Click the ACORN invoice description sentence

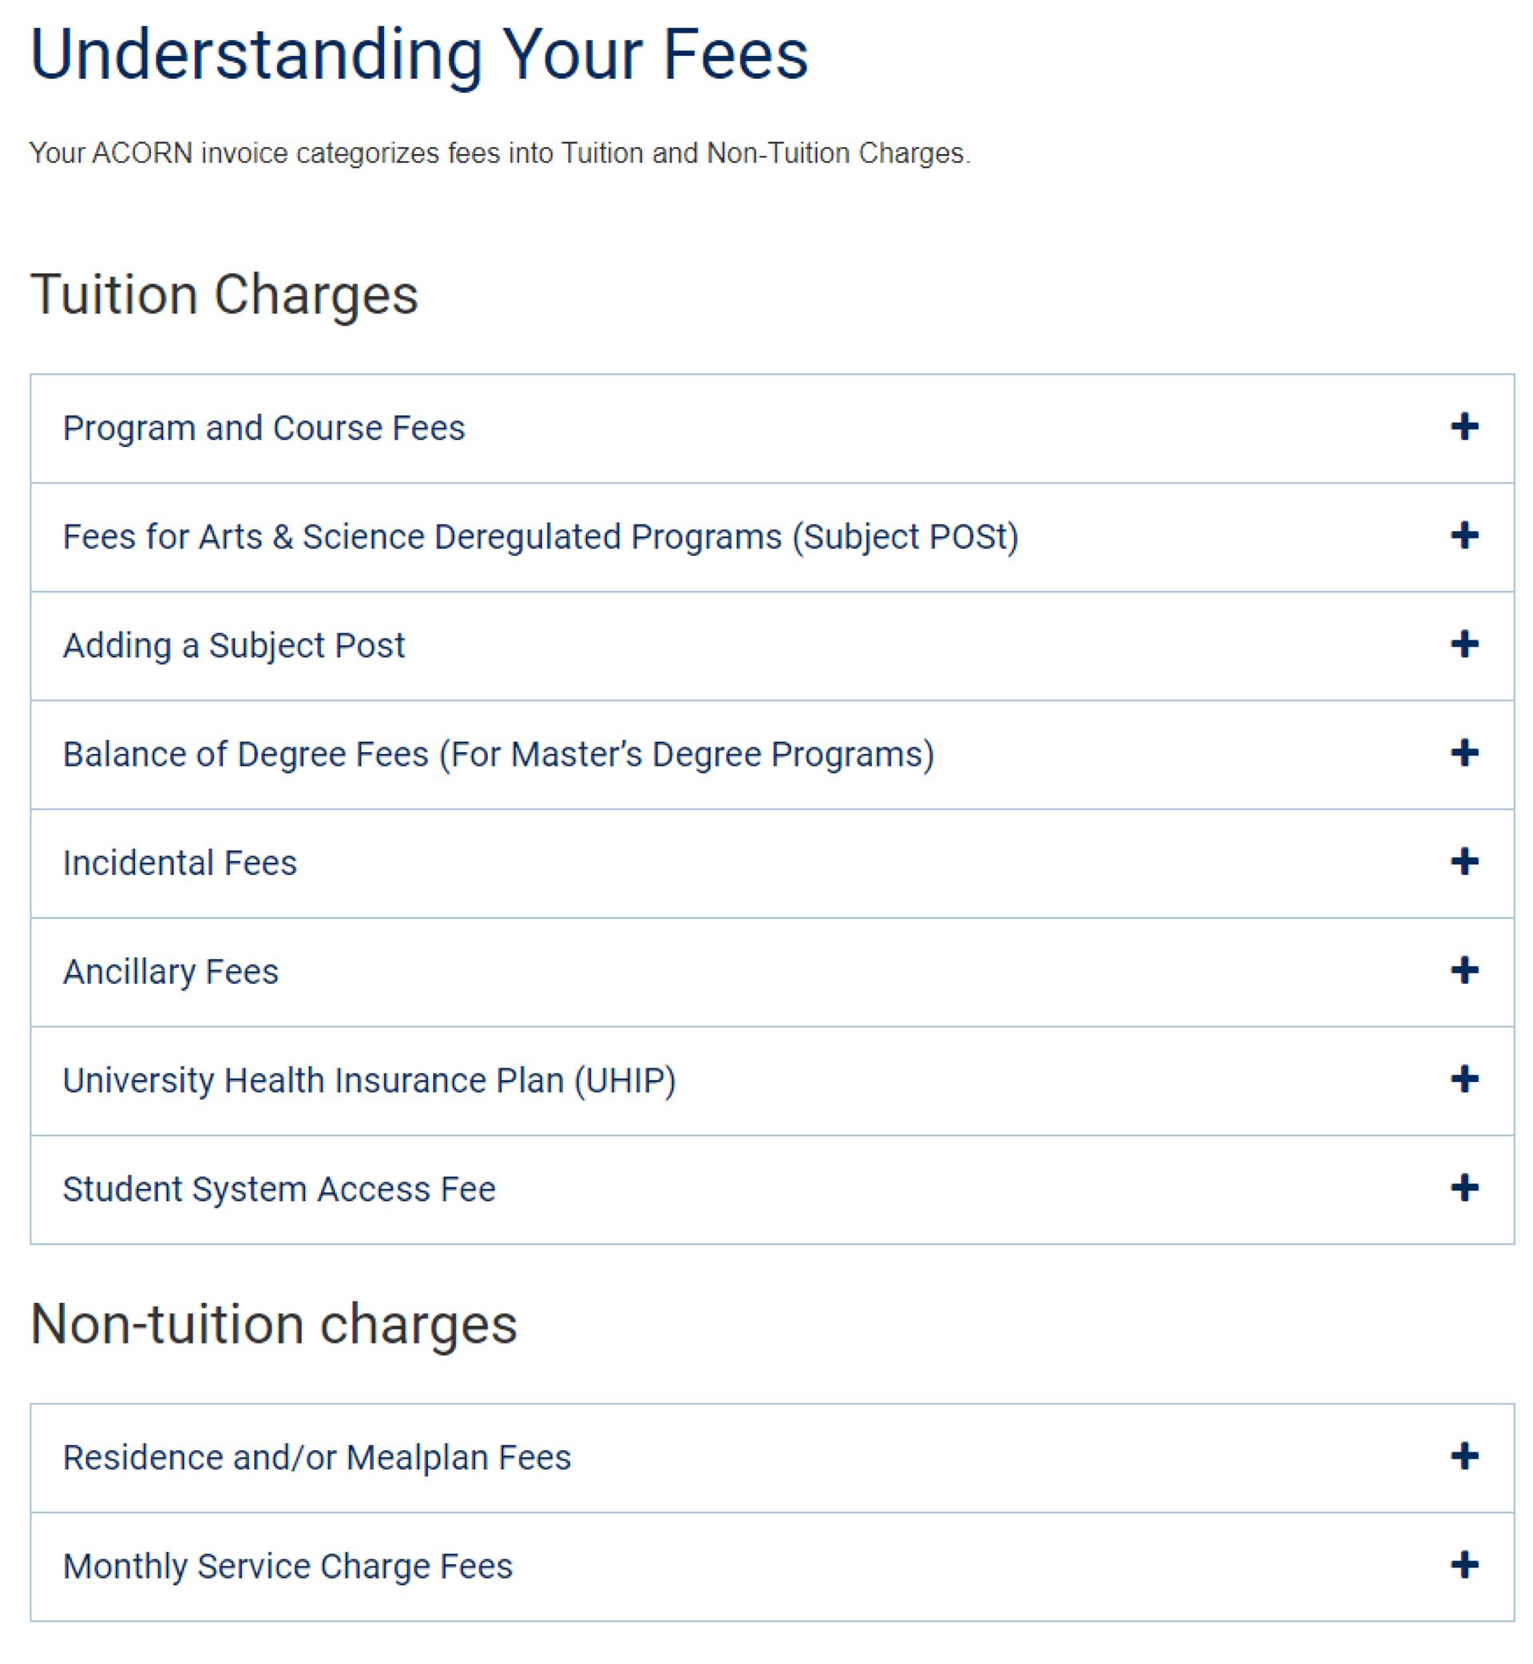pyautogui.click(x=500, y=153)
